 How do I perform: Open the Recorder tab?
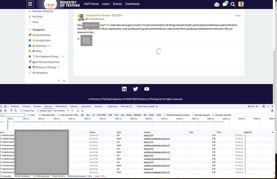coord(126,106)
